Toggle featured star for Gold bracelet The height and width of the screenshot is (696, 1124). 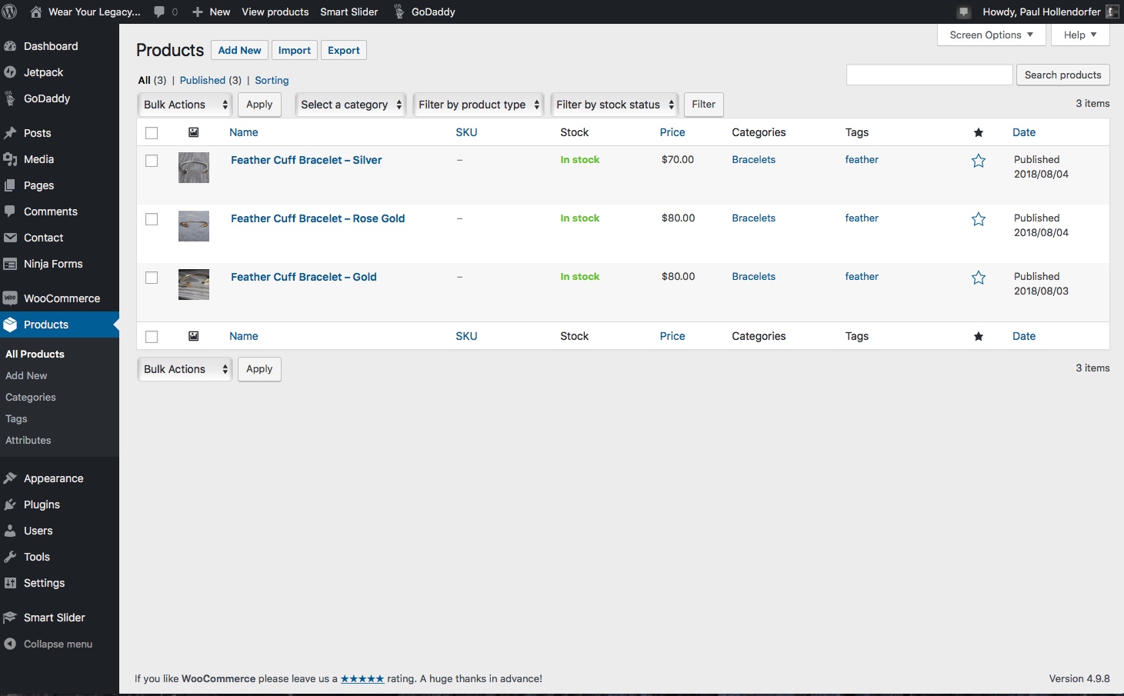(979, 278)
